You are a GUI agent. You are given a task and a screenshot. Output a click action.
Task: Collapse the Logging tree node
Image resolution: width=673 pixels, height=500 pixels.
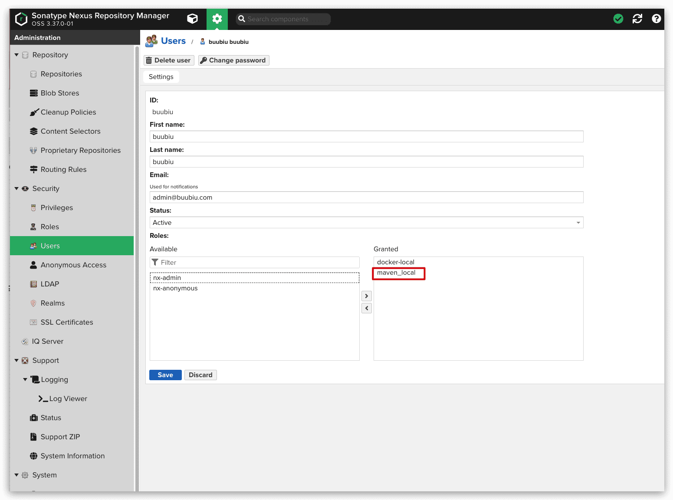[25, 380]
